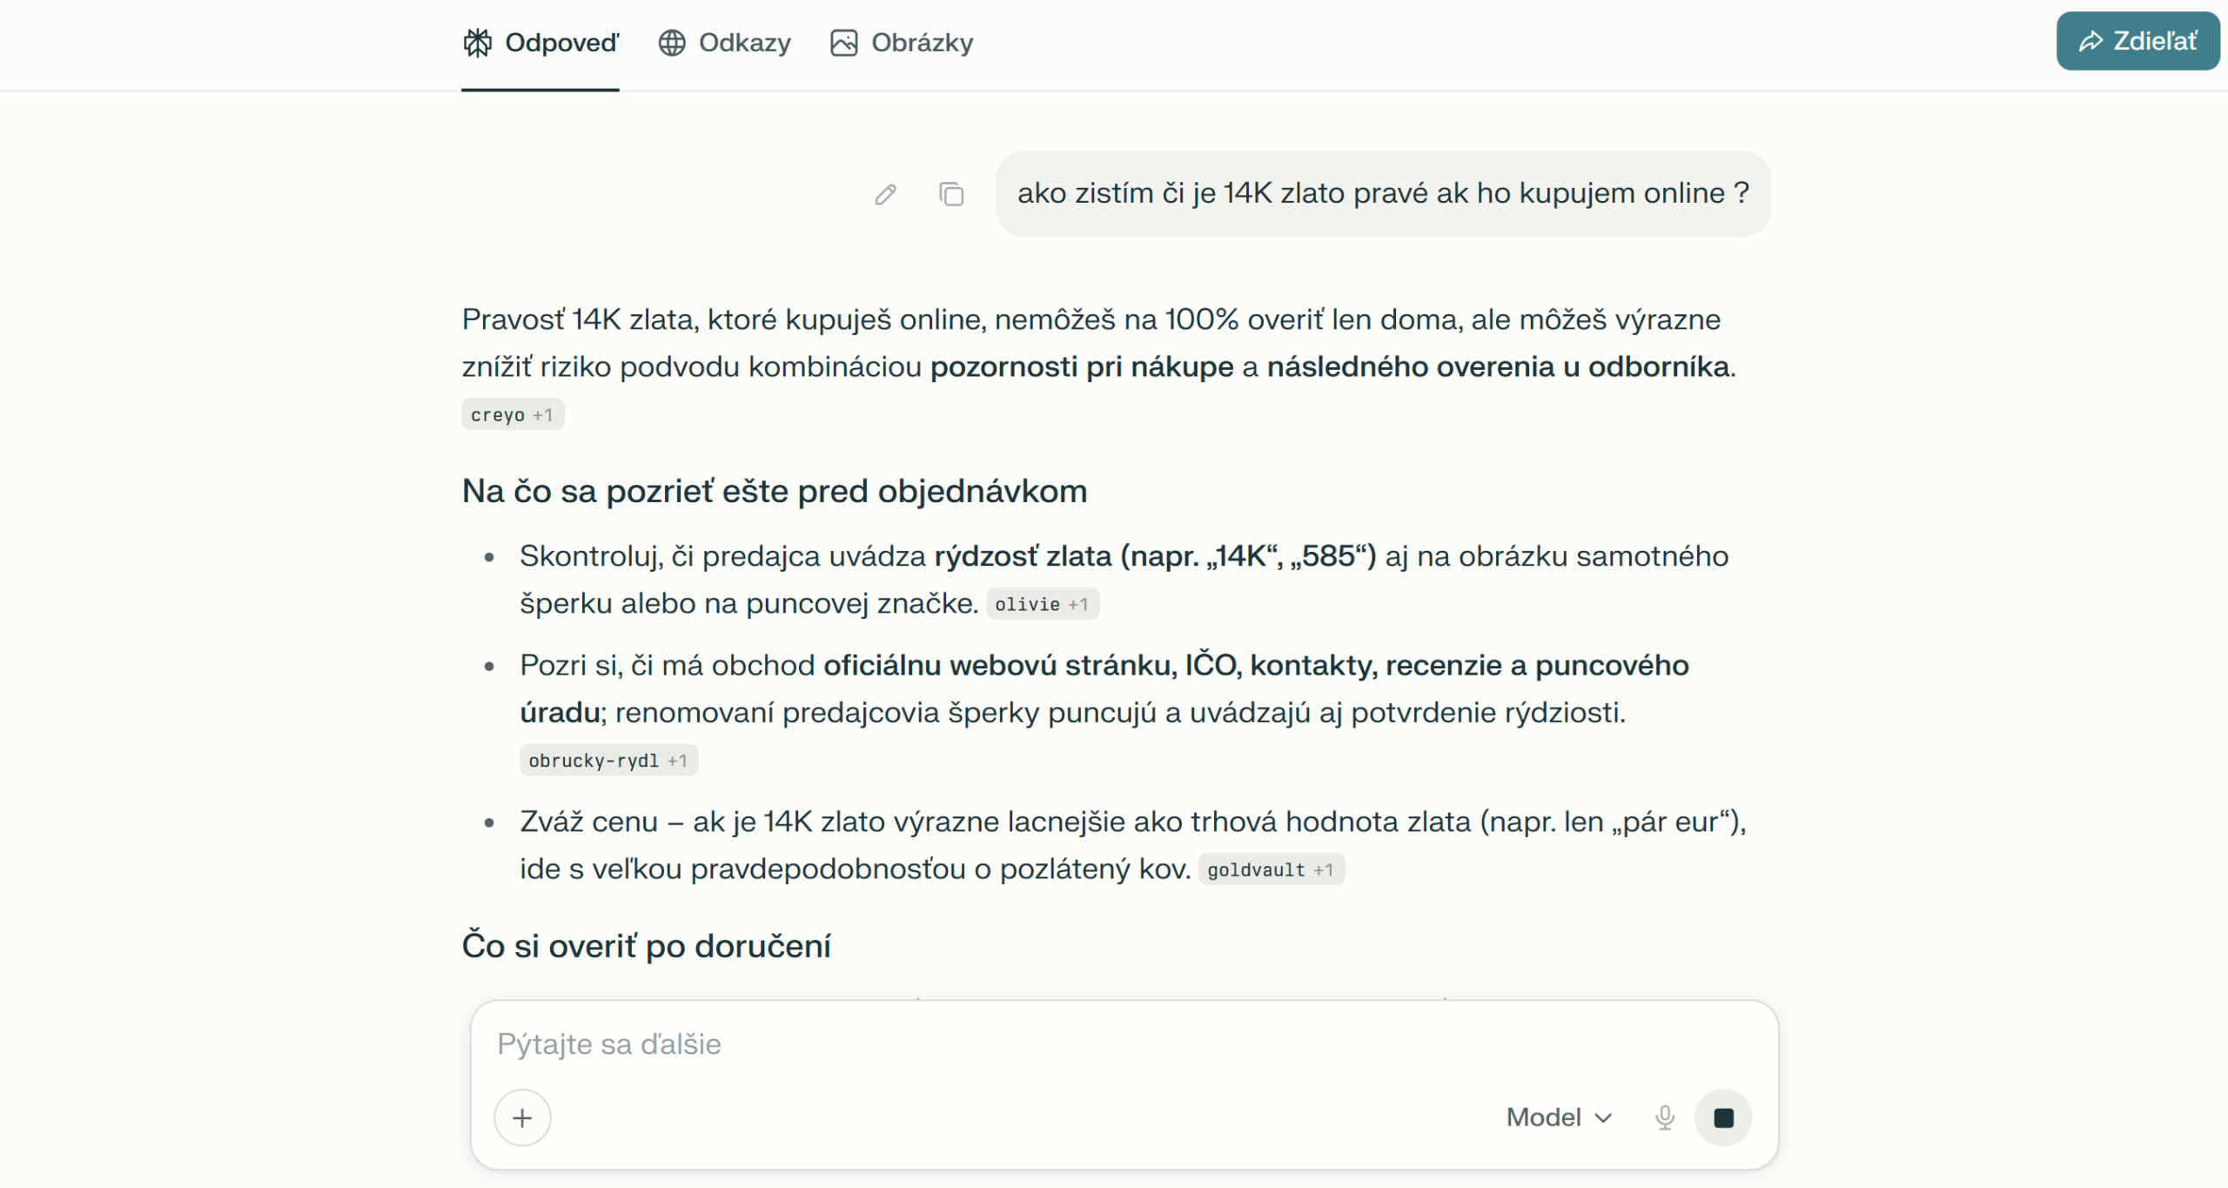This screenshot has width=2228, height=1188.
Task: Click the share arrow icon in Zdieľať
Action: coord(2090,41)
